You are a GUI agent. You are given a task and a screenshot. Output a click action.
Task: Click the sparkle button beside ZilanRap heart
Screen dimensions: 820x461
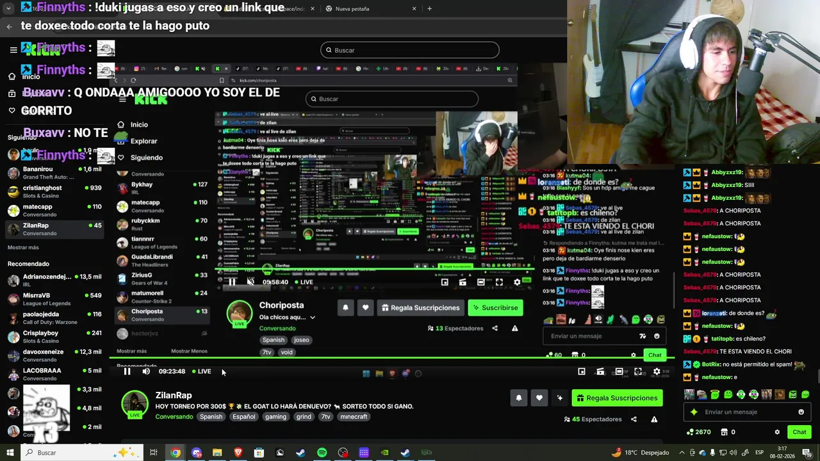[x=560, y=398]
